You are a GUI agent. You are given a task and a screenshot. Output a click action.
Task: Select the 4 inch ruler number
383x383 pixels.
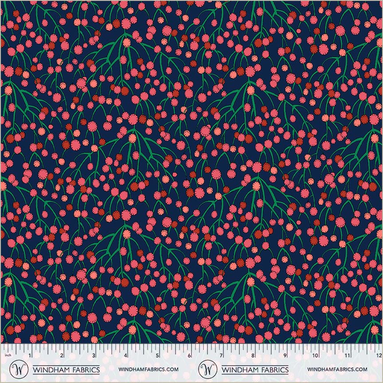(x=126, y=356)
